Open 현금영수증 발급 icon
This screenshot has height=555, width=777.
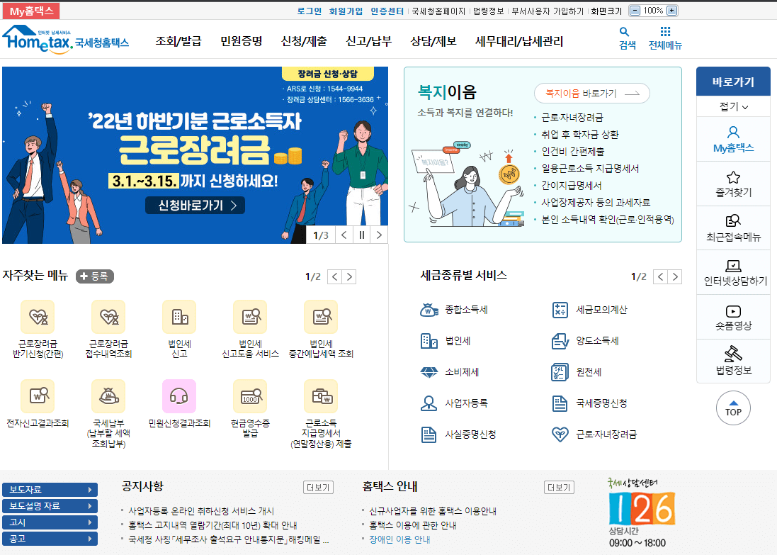(250, 396)
